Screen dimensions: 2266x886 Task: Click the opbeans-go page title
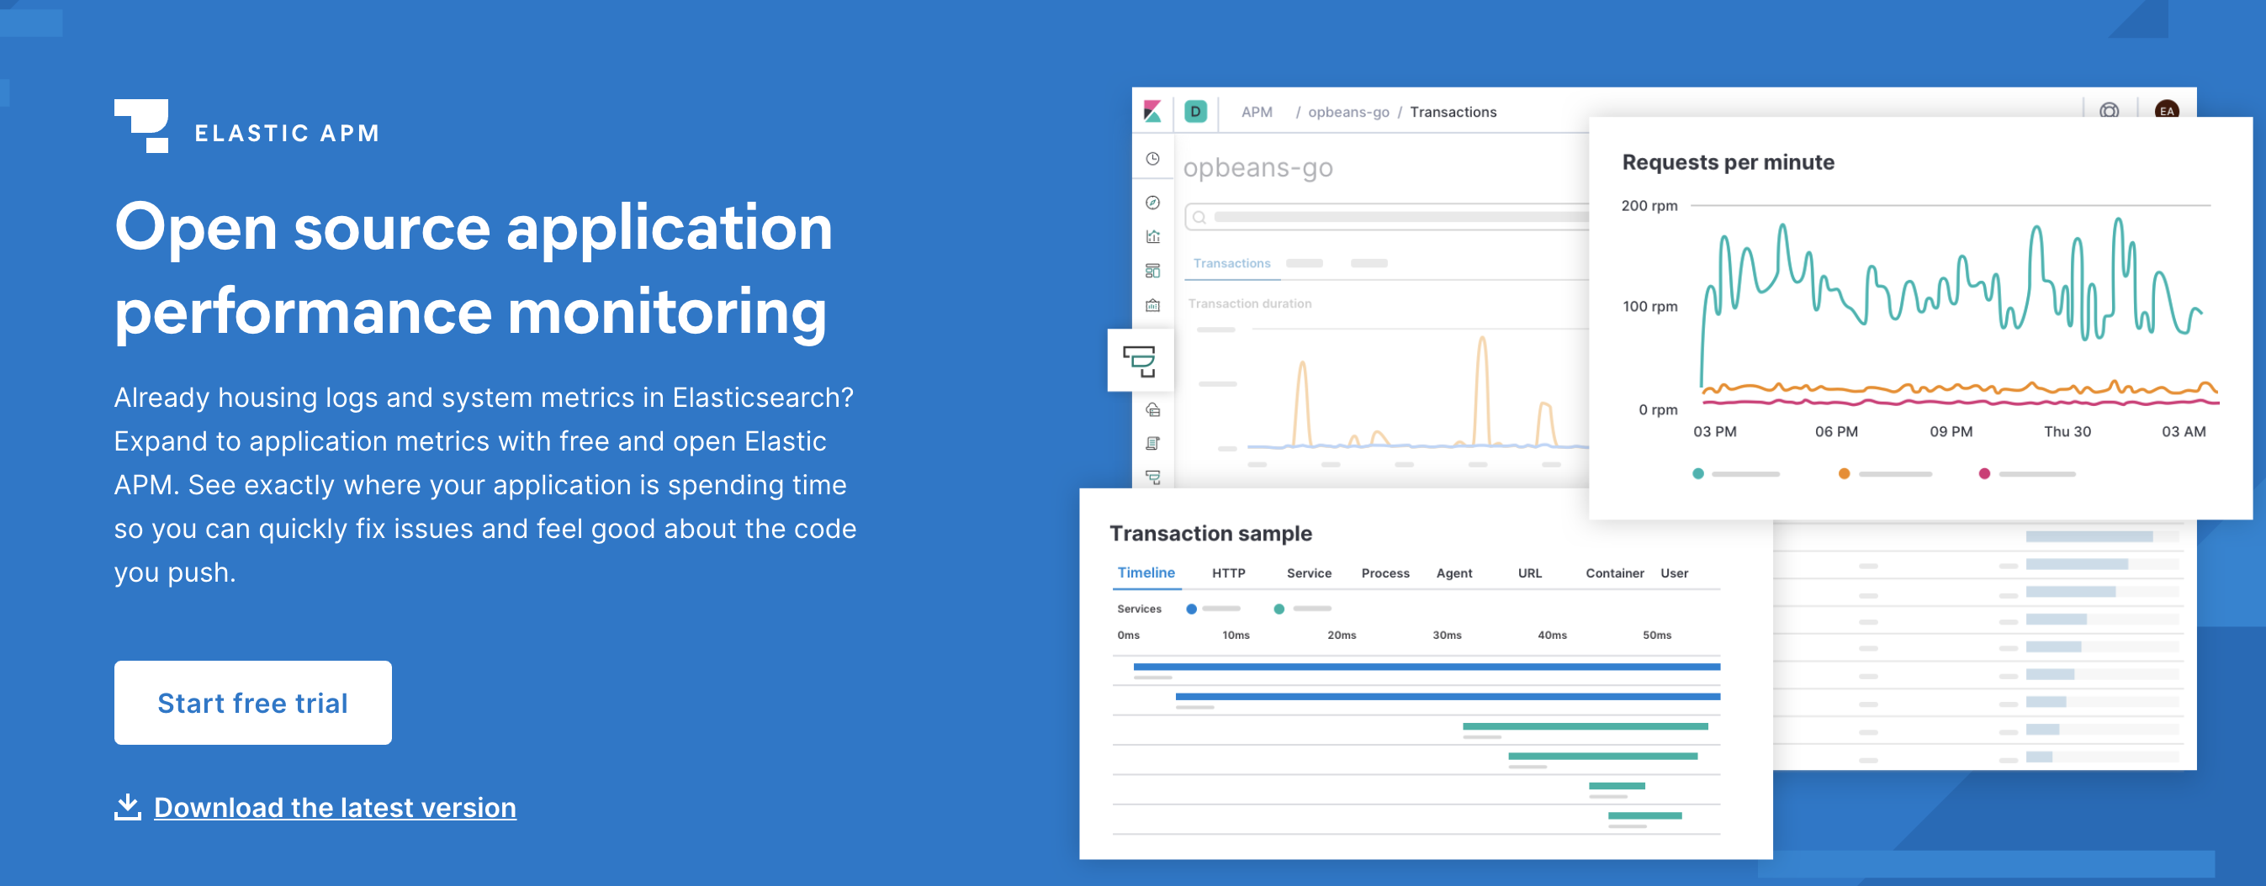1258,168
